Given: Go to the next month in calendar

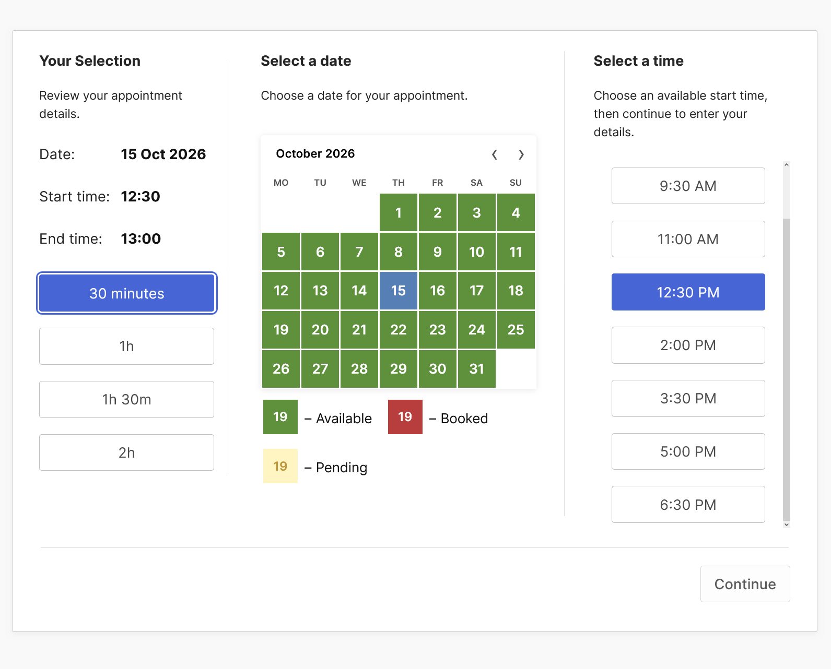Looking at the screenshot, I should tap(521, 154).
